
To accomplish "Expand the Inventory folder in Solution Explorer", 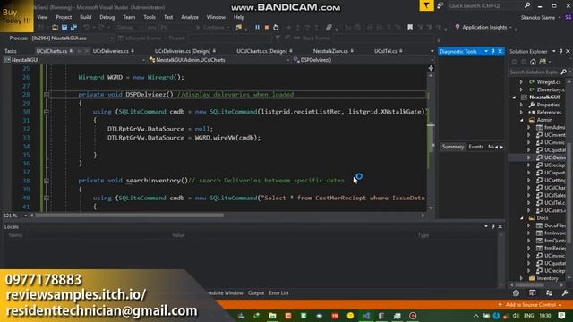I will pos(521,278).
